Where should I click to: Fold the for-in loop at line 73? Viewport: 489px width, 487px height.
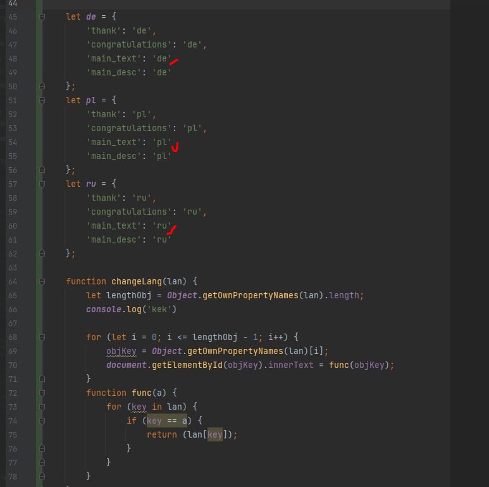(x=42, y=407)
